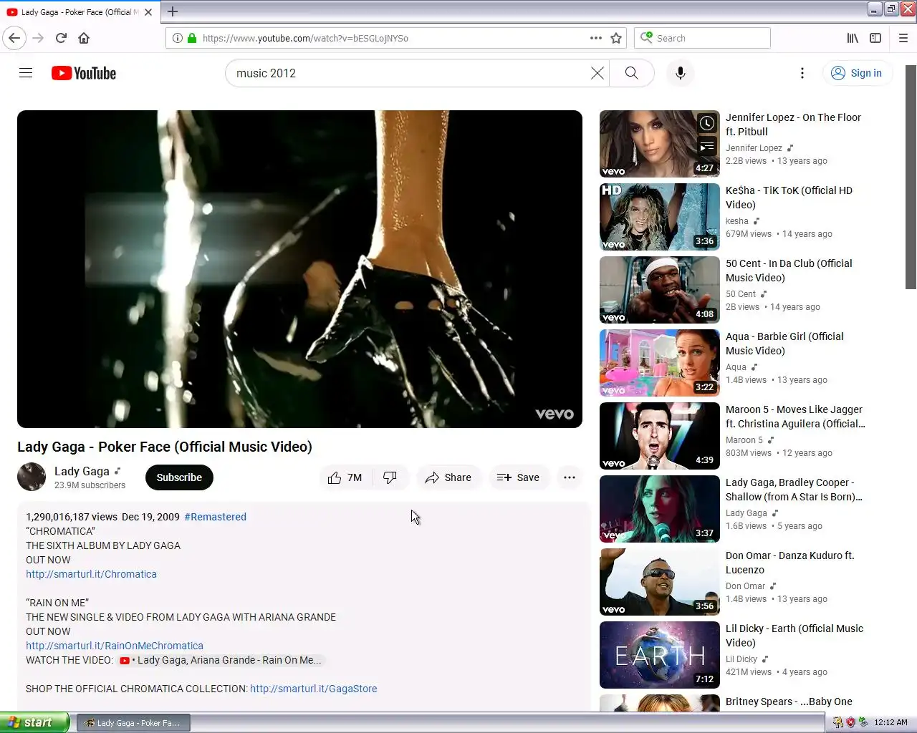
Task: Open Ke$ha TiK ToK thumbnail
Action: coord(659,217)
